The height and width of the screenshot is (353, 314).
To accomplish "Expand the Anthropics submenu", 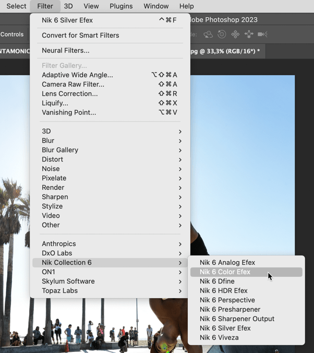I will point(110,244).
